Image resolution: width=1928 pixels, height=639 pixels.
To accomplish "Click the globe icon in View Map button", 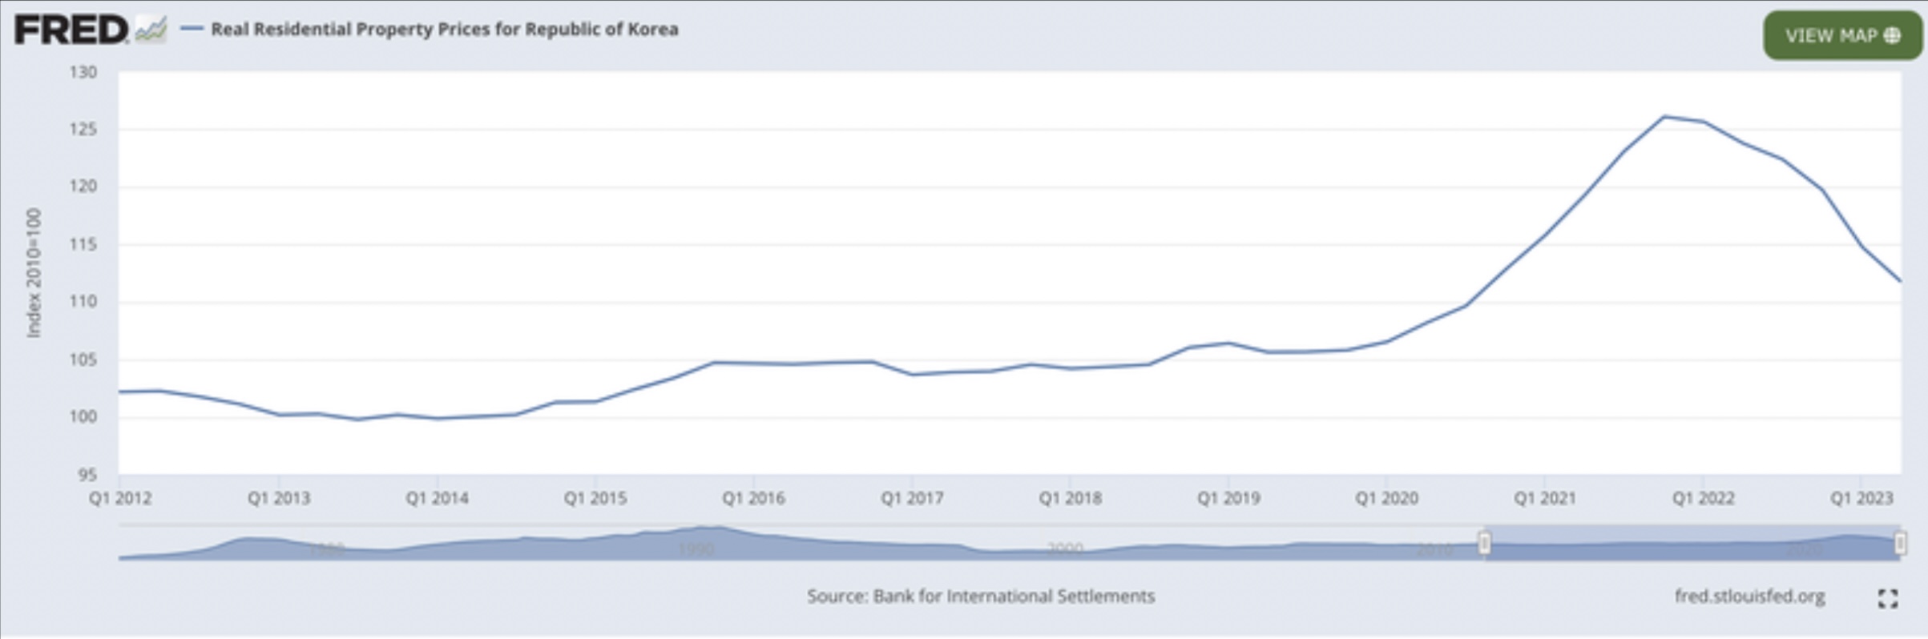I will [1891, 36].
